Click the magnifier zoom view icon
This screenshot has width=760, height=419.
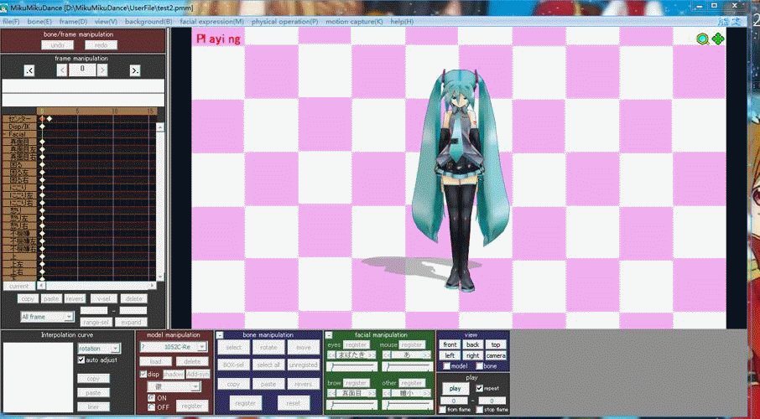pos(703,39)
